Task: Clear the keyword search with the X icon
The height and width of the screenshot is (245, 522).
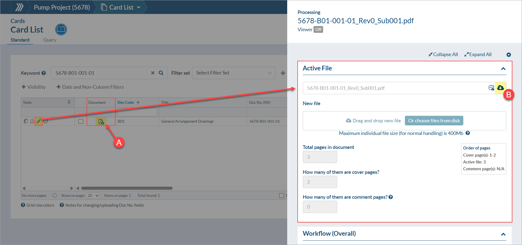Action: click(153, 73)
